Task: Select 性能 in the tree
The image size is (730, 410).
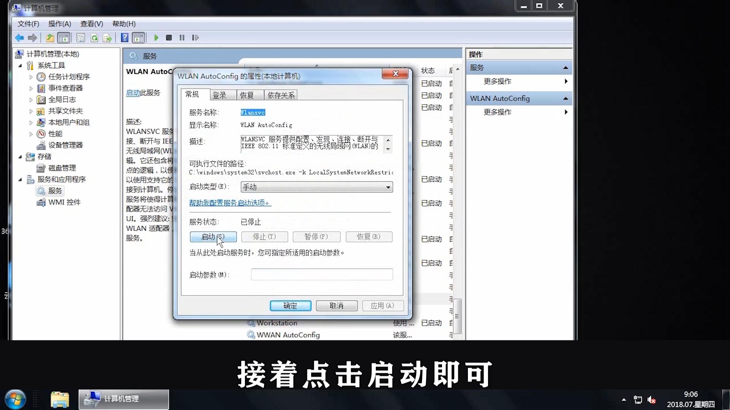Action: point(55,134)
